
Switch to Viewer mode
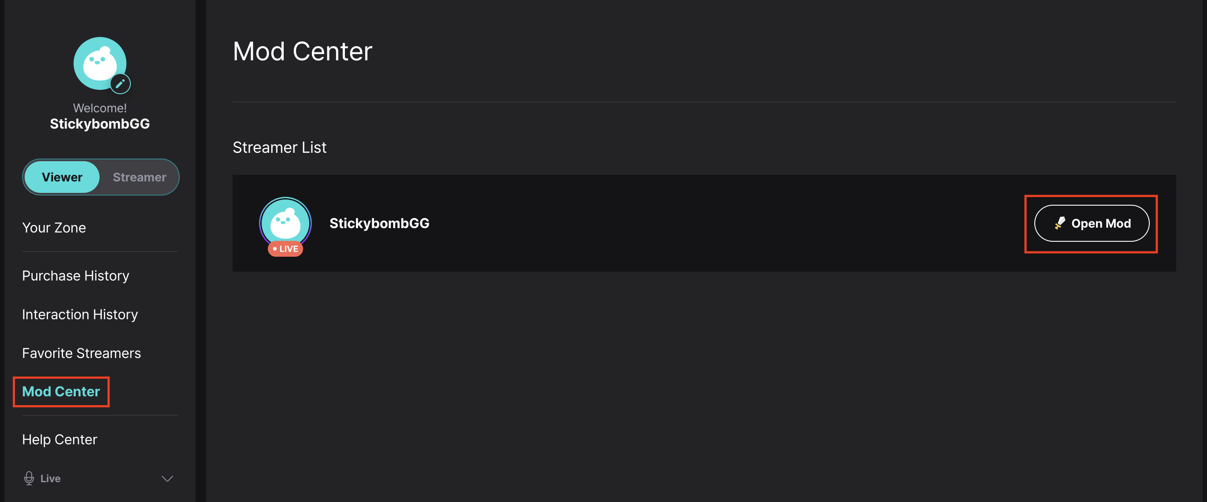[x=62, y=177]
